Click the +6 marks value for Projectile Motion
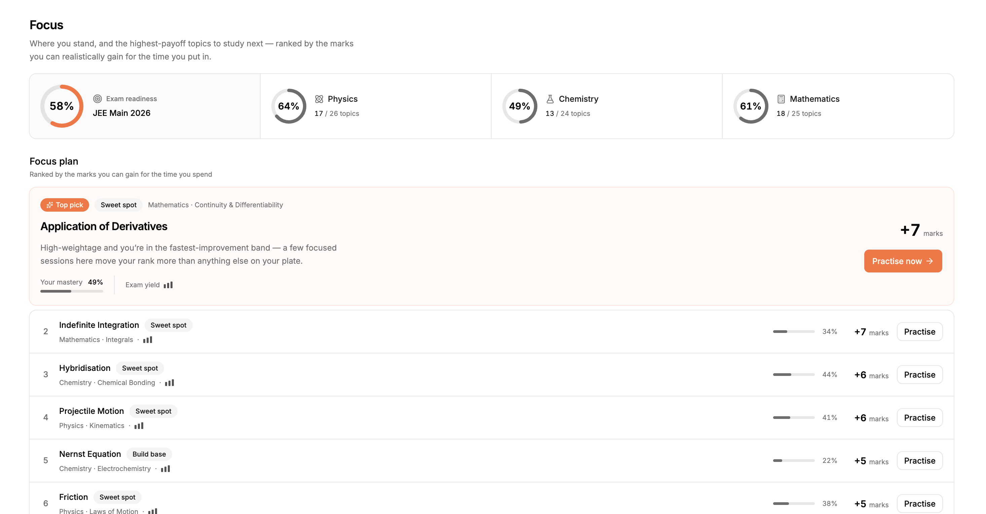 click(871, 418)
